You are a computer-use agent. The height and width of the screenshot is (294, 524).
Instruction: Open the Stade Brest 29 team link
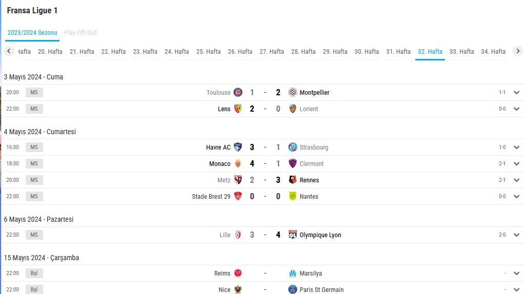[x=211, y=196]
